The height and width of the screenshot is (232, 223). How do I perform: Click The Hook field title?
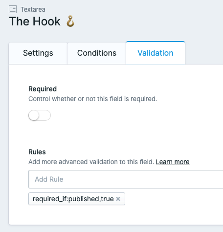[35, 21]
